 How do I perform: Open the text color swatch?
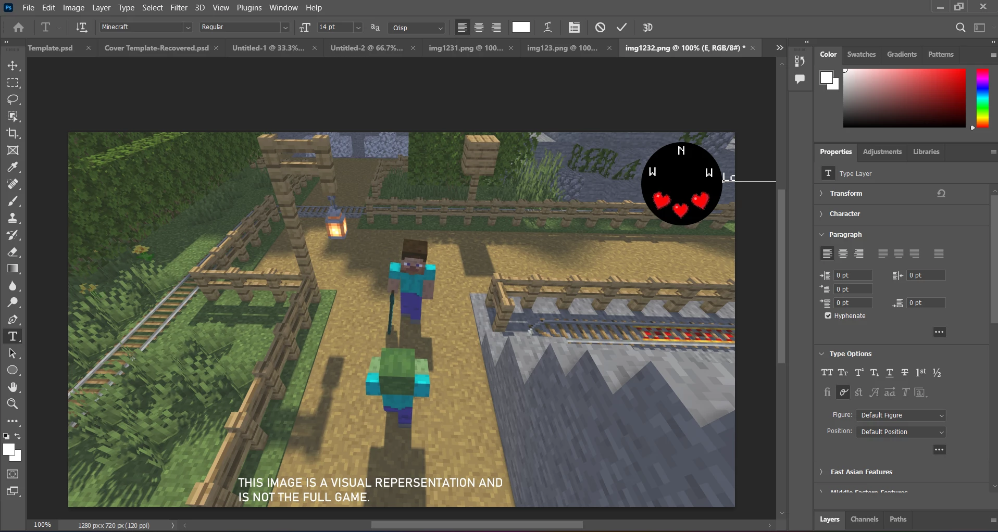tap(521, 28)
